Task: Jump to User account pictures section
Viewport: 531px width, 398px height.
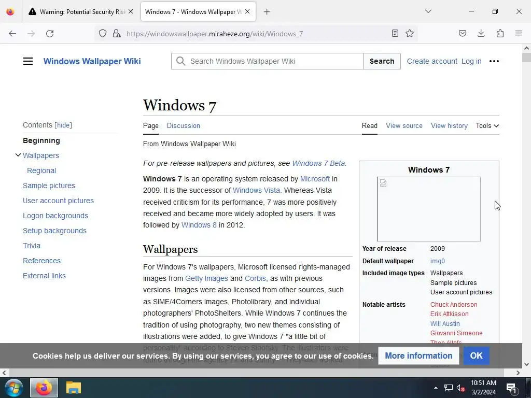Action: [58, 201]
